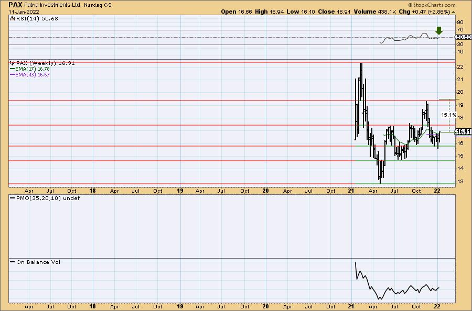The image size is (472, 311).
Task: Click the Open 16.66 value
Action: coord(237,12)
